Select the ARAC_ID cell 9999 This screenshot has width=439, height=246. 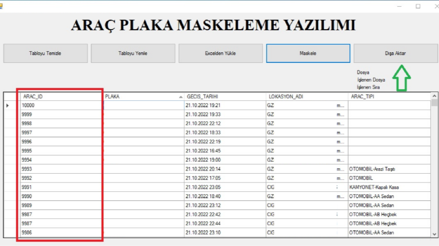(x=62, y=114)
